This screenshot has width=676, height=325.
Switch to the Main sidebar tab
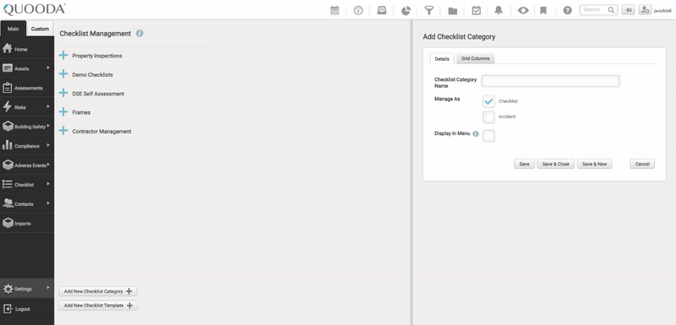pyautogui.click(x=14, y=29)
